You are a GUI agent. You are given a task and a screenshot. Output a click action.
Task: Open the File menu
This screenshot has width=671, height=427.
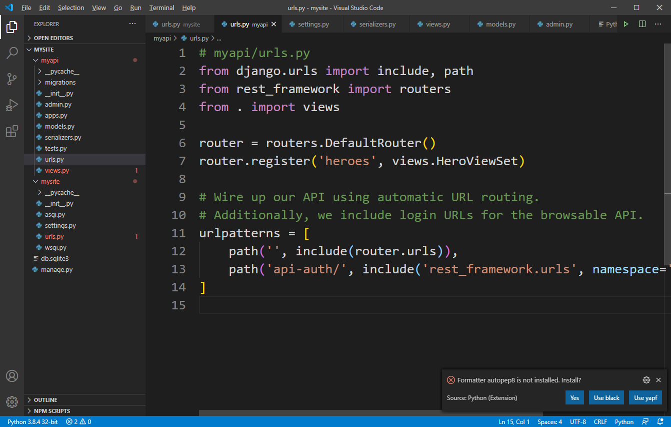(26, 8)
